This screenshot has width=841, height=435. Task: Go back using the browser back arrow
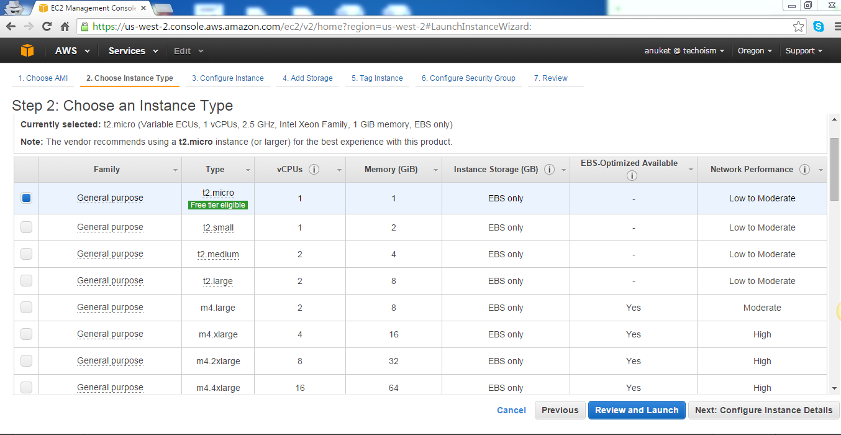[11, 27]
